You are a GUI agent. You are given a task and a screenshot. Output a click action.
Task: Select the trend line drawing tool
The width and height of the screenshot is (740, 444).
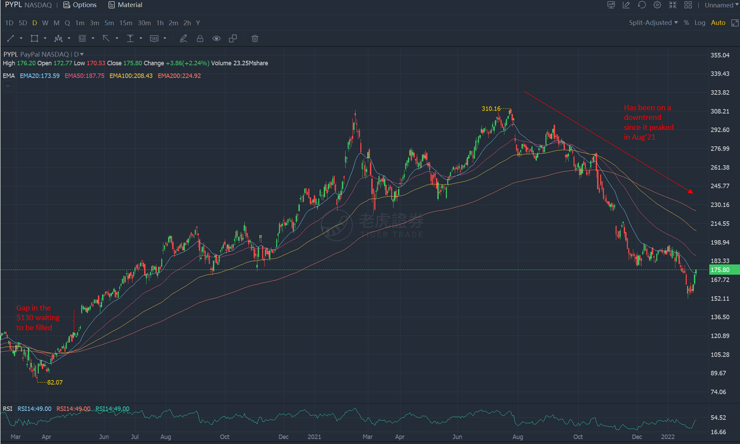click(x=11, y=39)
